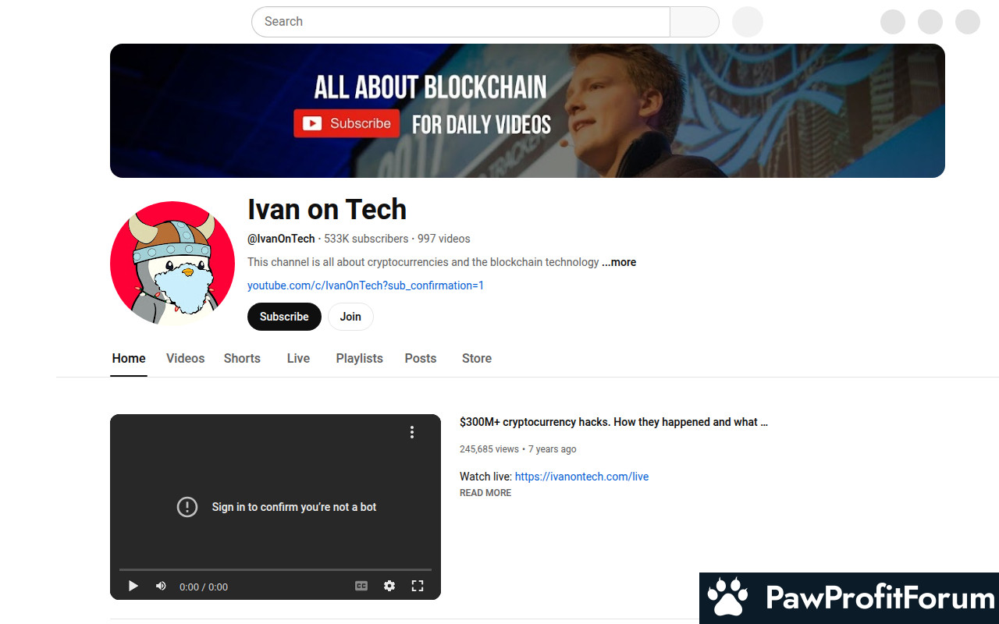The width and height of the screenshot is (999, 624).
Task: Click the 245,685 views text
Action: click(x=489, y=449)
